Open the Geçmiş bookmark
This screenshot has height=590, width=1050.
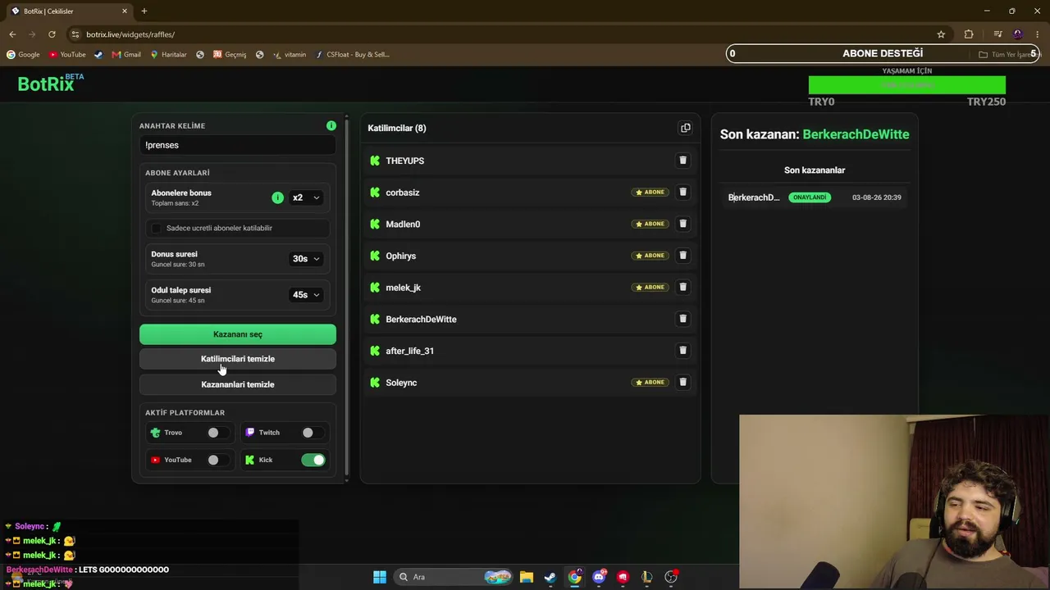point(230,54)
